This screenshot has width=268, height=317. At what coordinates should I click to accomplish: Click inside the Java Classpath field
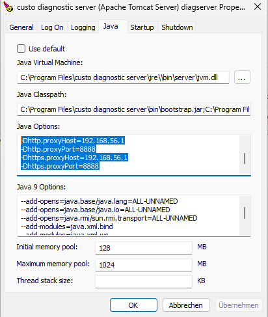tap(134, 109)
